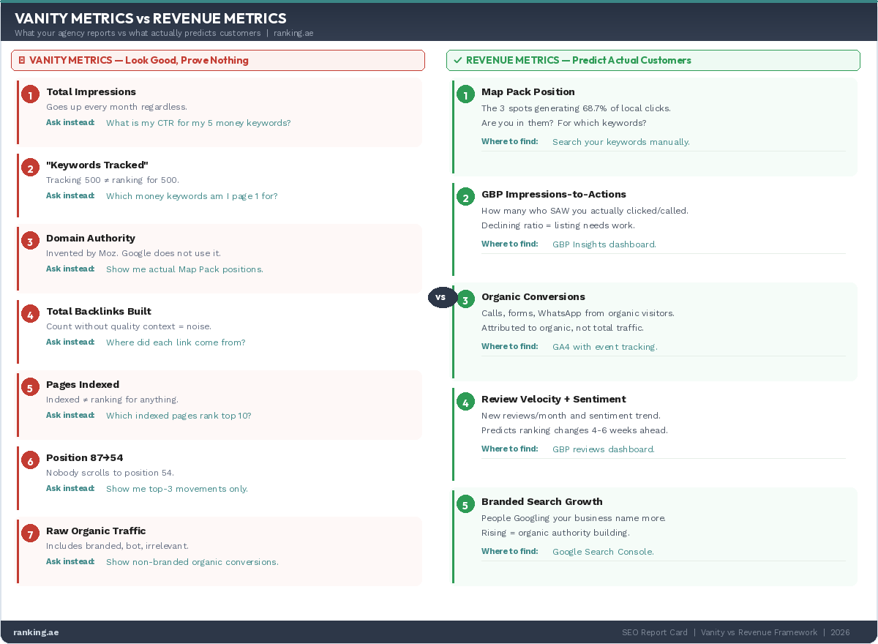
Task: Click the red icon in Vanity Metrics header
Action: coord(22,61)
